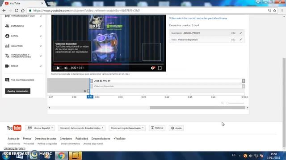
Task: Open the Creadores footer link
Action: pos(66,139)
